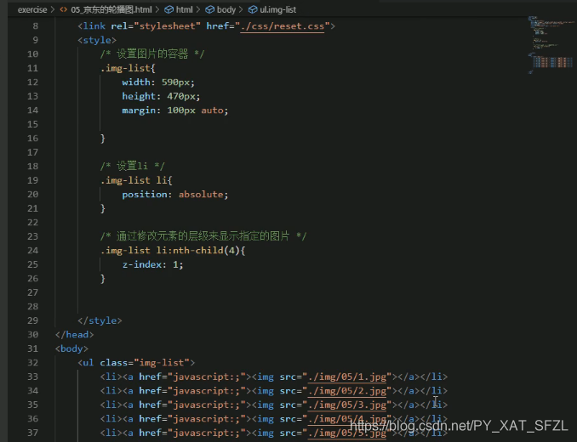
Task: Click line number 11 in gutter
Action: coord(32,68)
